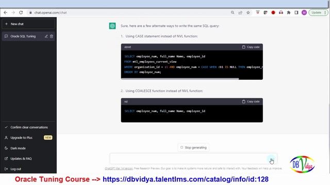Click the red Pocket-style extension icon in toolbar
This screenshot has width=330, height=185.
tap(258, 12)
